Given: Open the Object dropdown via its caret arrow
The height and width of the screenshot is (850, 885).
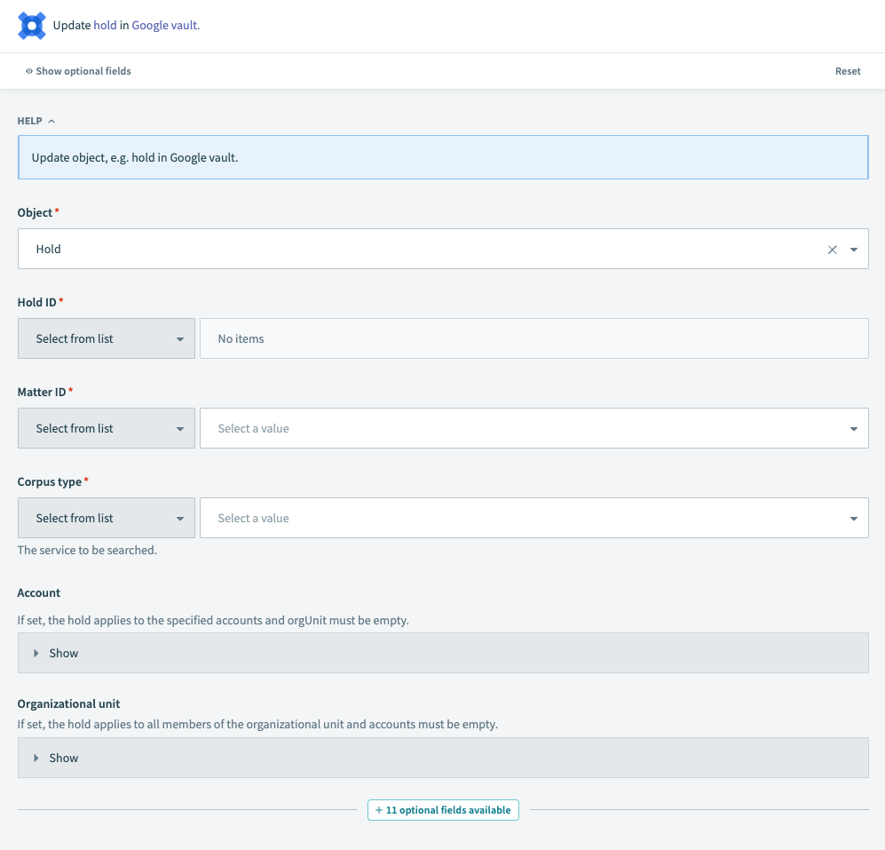Looking at the screenshot, I should coord(853,250).
